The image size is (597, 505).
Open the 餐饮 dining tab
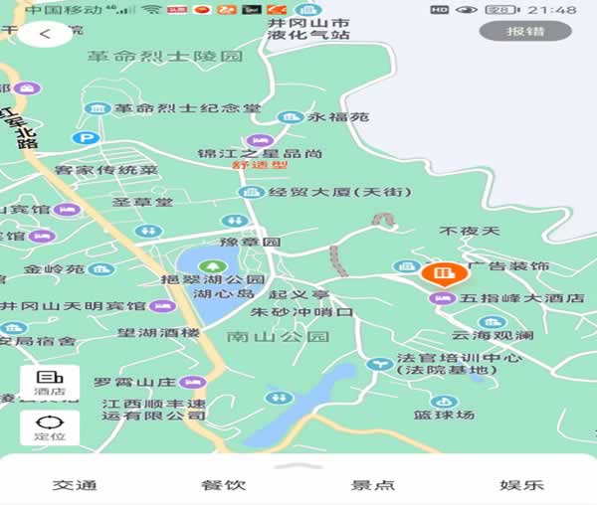224,485
